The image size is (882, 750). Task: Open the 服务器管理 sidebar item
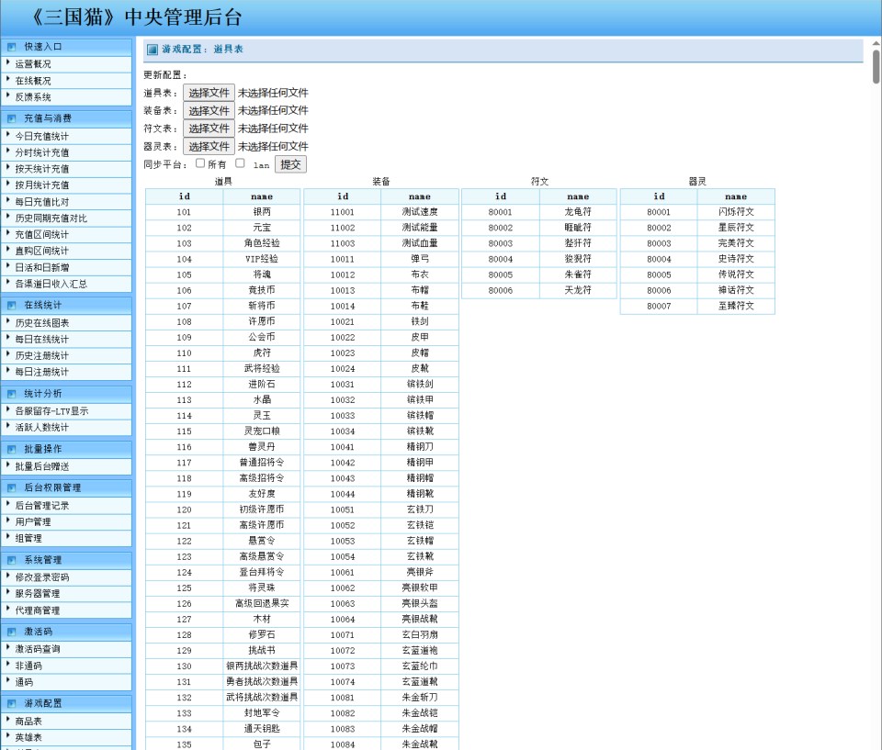[x=38, y=594]
